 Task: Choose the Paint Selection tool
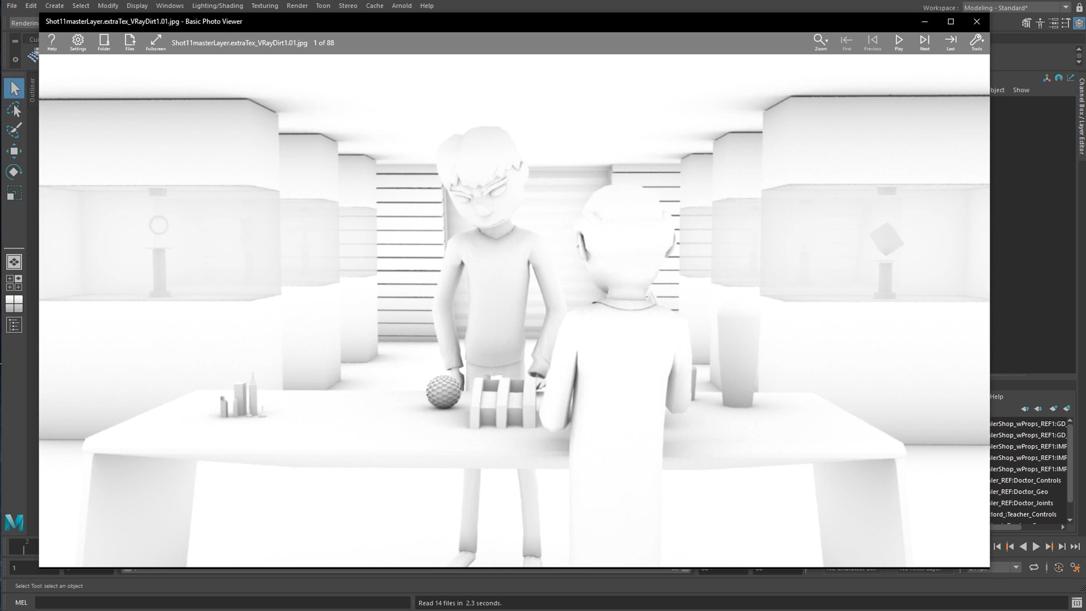[14, 130]
